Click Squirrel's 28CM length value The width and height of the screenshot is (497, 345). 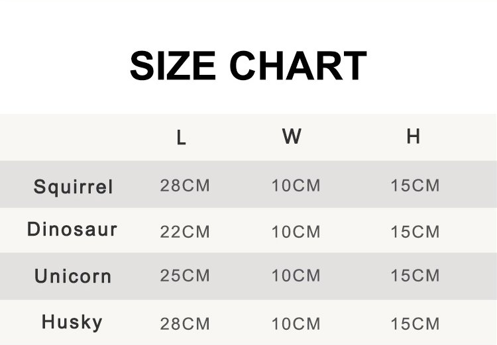point(185,186)
